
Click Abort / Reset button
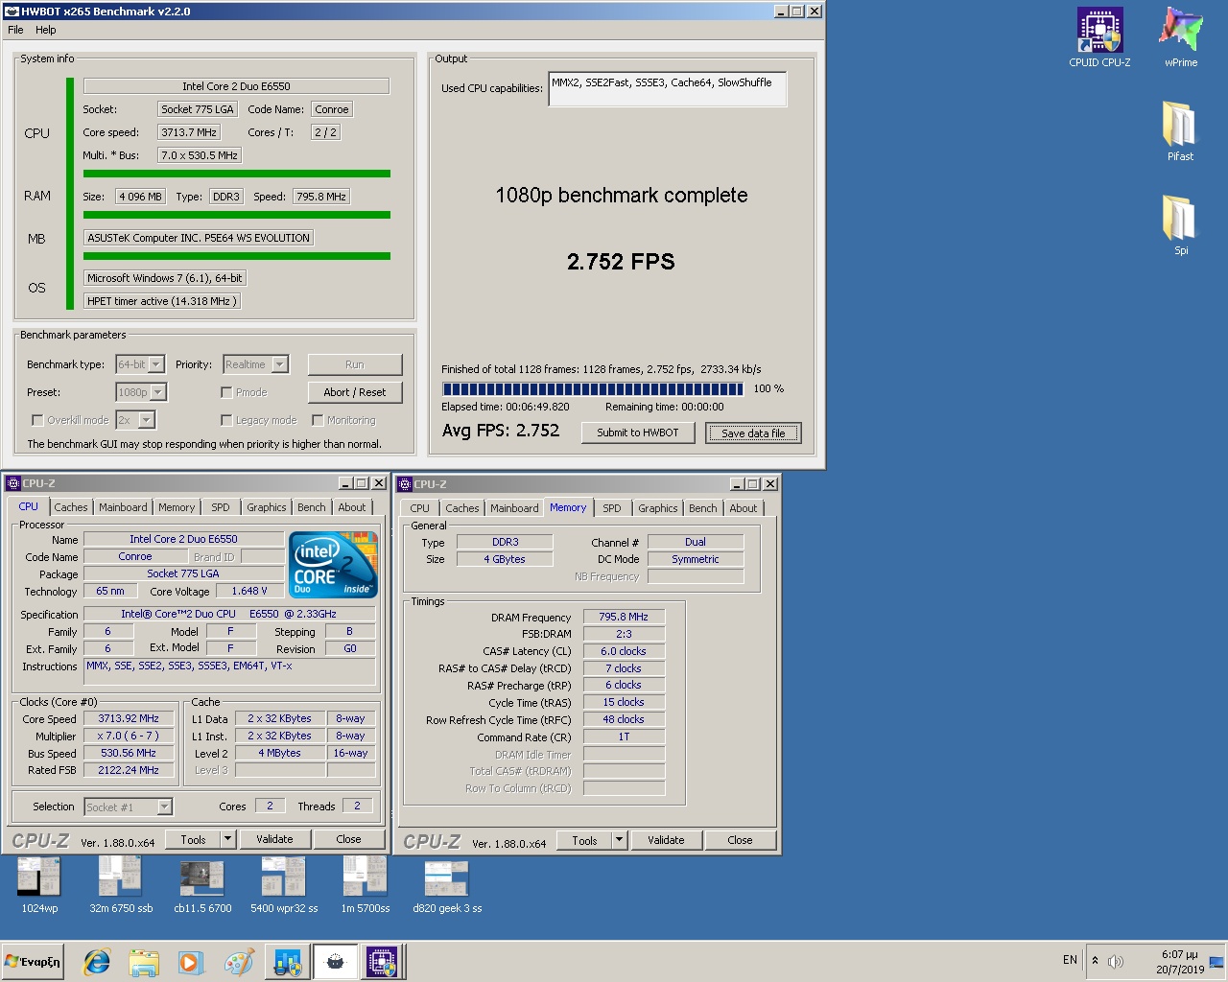355,392
